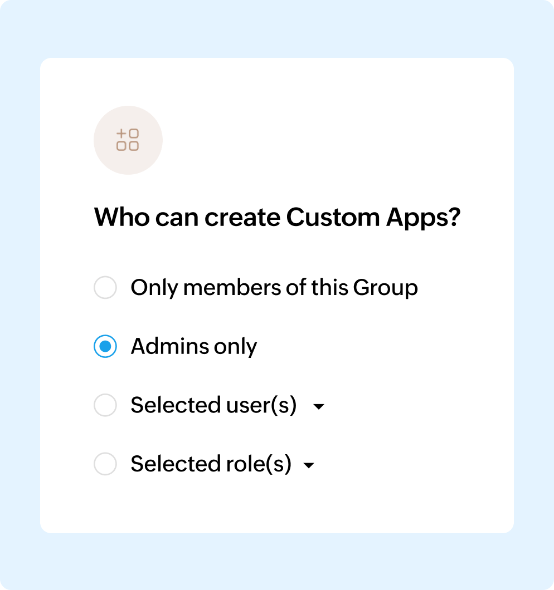Click the word "Group" in the first option
The height and width of the screenshot is (590, 554).
pos(385,288)
